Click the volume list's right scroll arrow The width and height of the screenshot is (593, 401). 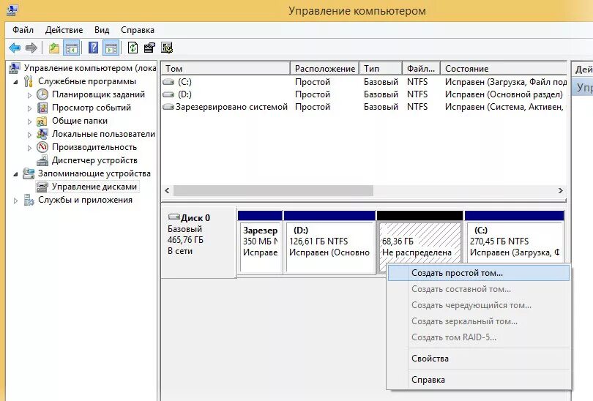[x=561, y=191]
